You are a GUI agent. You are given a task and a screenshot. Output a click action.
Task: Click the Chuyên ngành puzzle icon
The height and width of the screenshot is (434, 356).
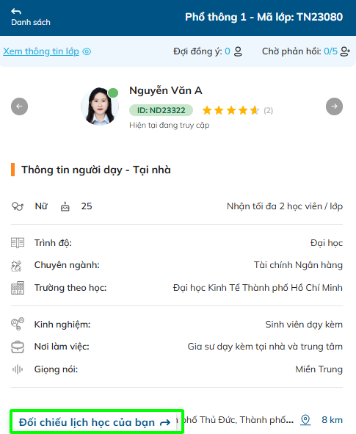(16, 266)
